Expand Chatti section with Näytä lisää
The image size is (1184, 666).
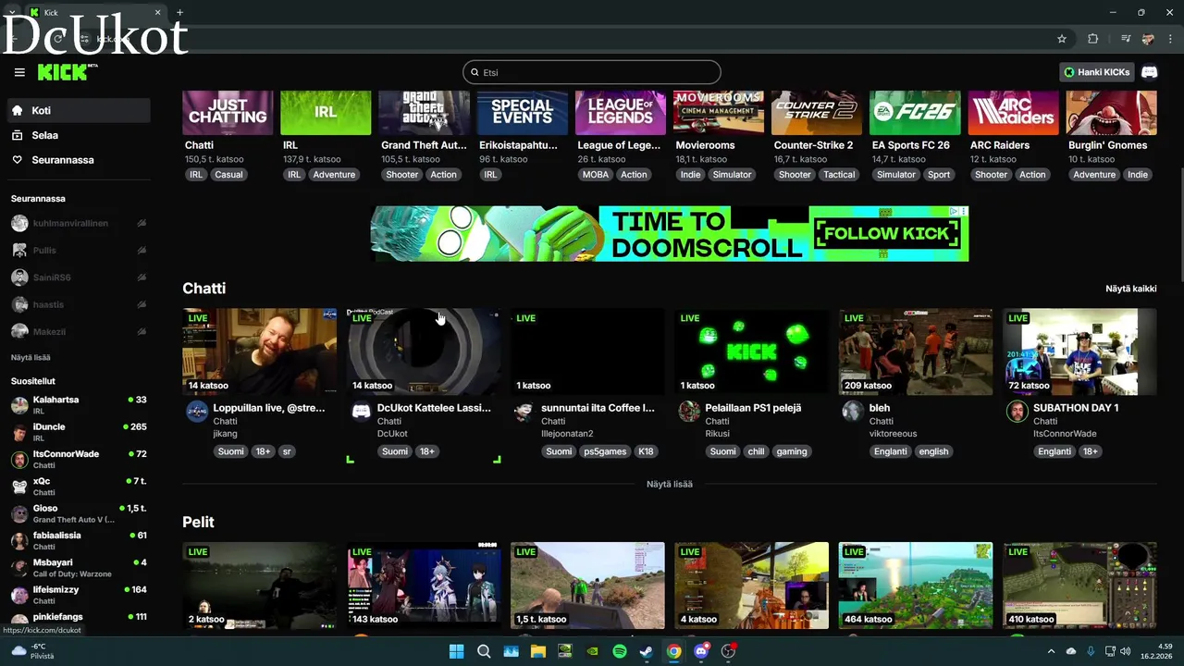pos(670,484)
